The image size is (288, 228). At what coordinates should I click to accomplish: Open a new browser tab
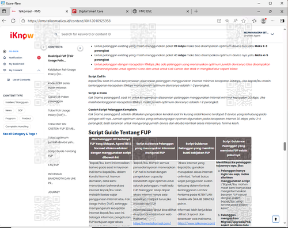196,11
